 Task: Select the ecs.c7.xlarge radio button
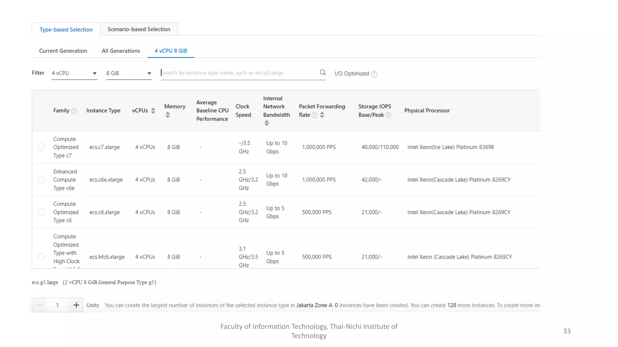point(41,147)
